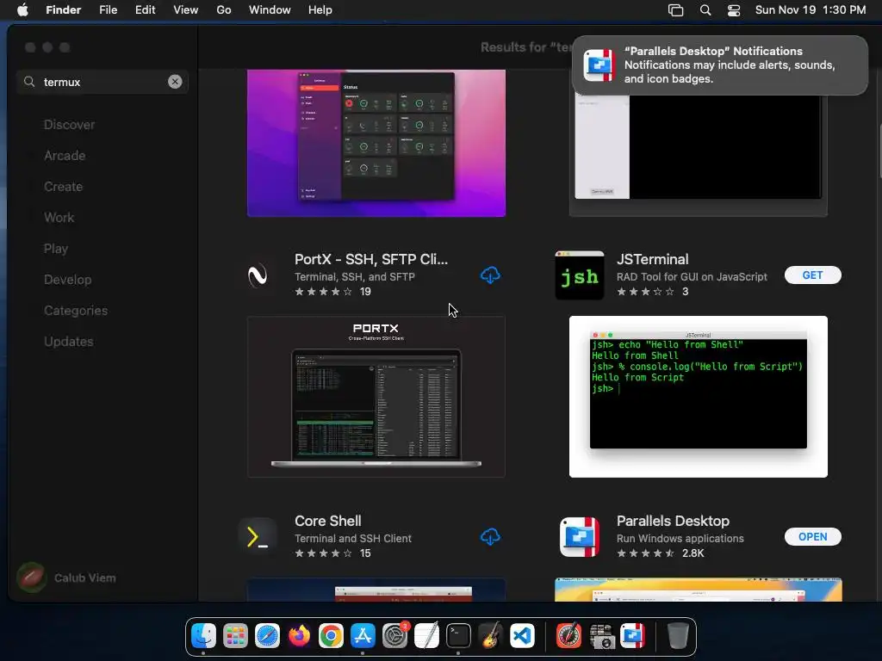
Task: Open the Go menu
Action: (224, 10)
